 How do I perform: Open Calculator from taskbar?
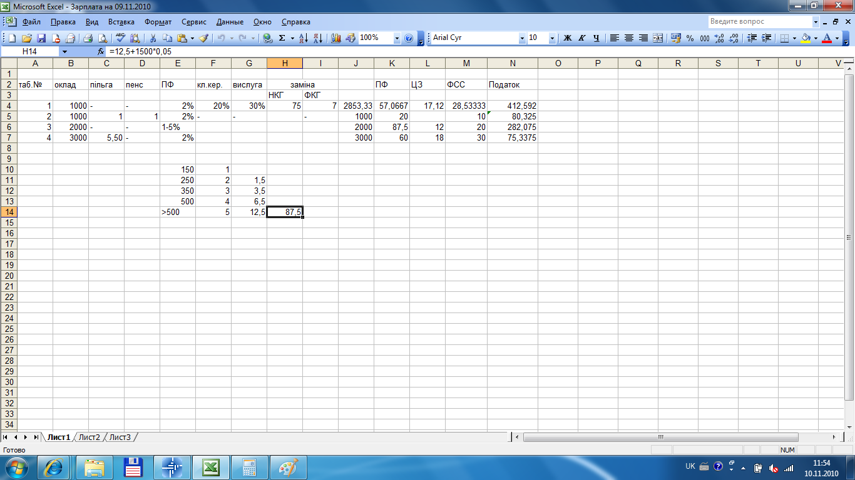click(250, 467)
